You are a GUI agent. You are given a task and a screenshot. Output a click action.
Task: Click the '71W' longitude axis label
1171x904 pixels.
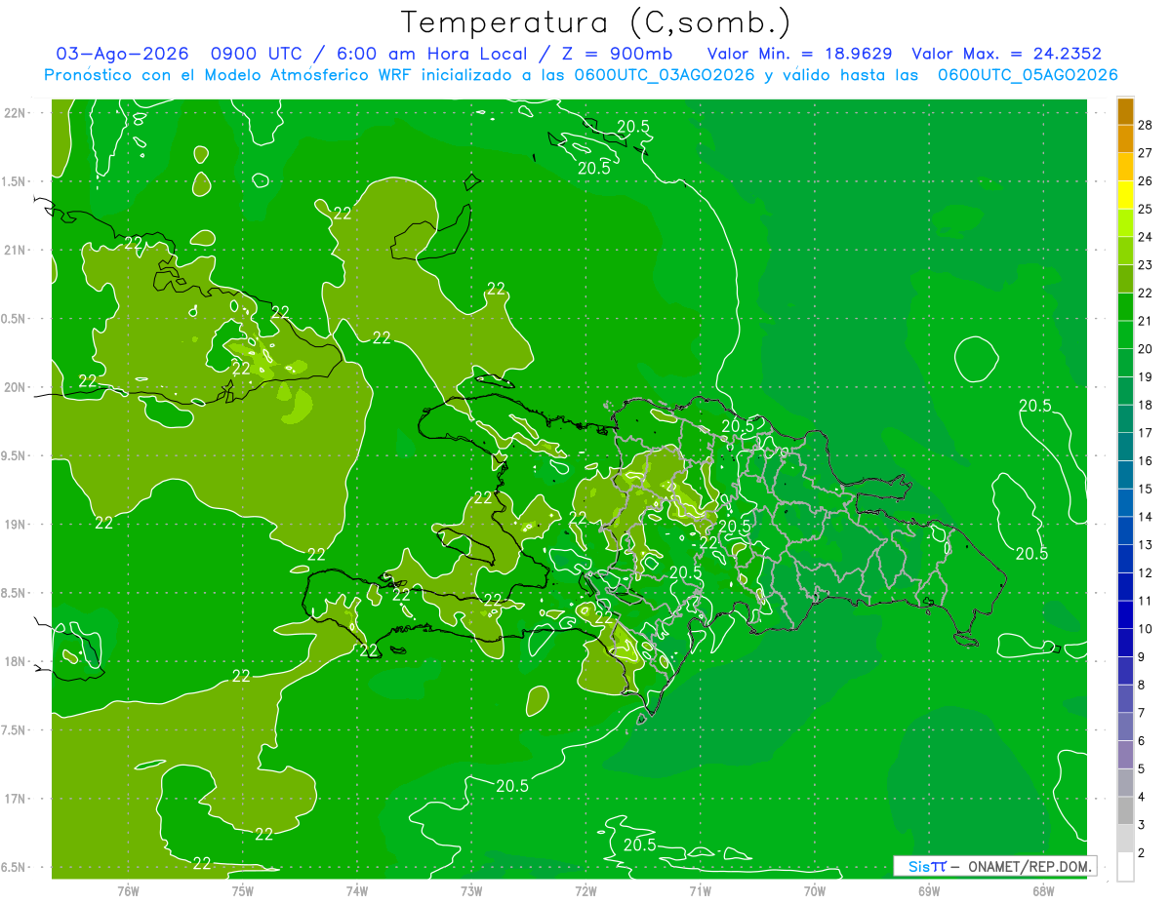(700, 890)
